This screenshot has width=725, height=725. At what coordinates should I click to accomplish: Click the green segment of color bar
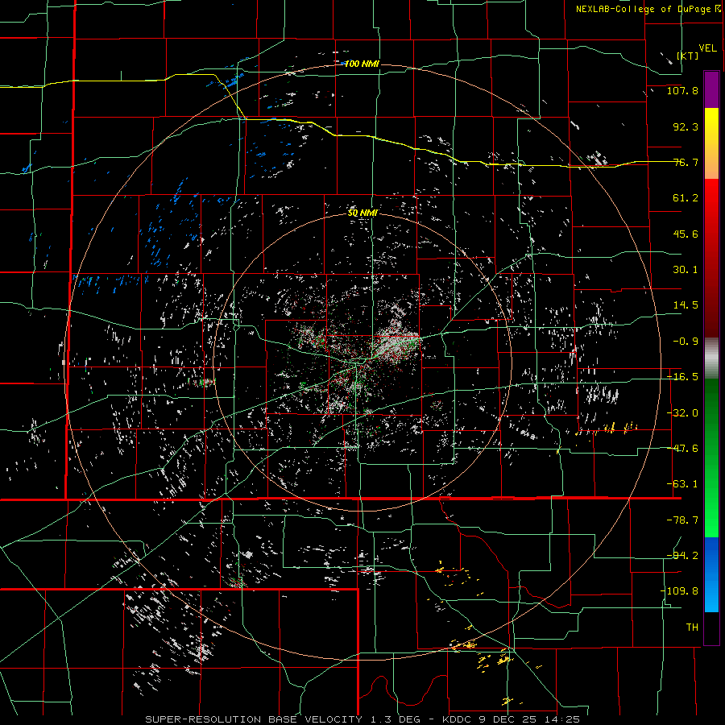tap(711, 458)
